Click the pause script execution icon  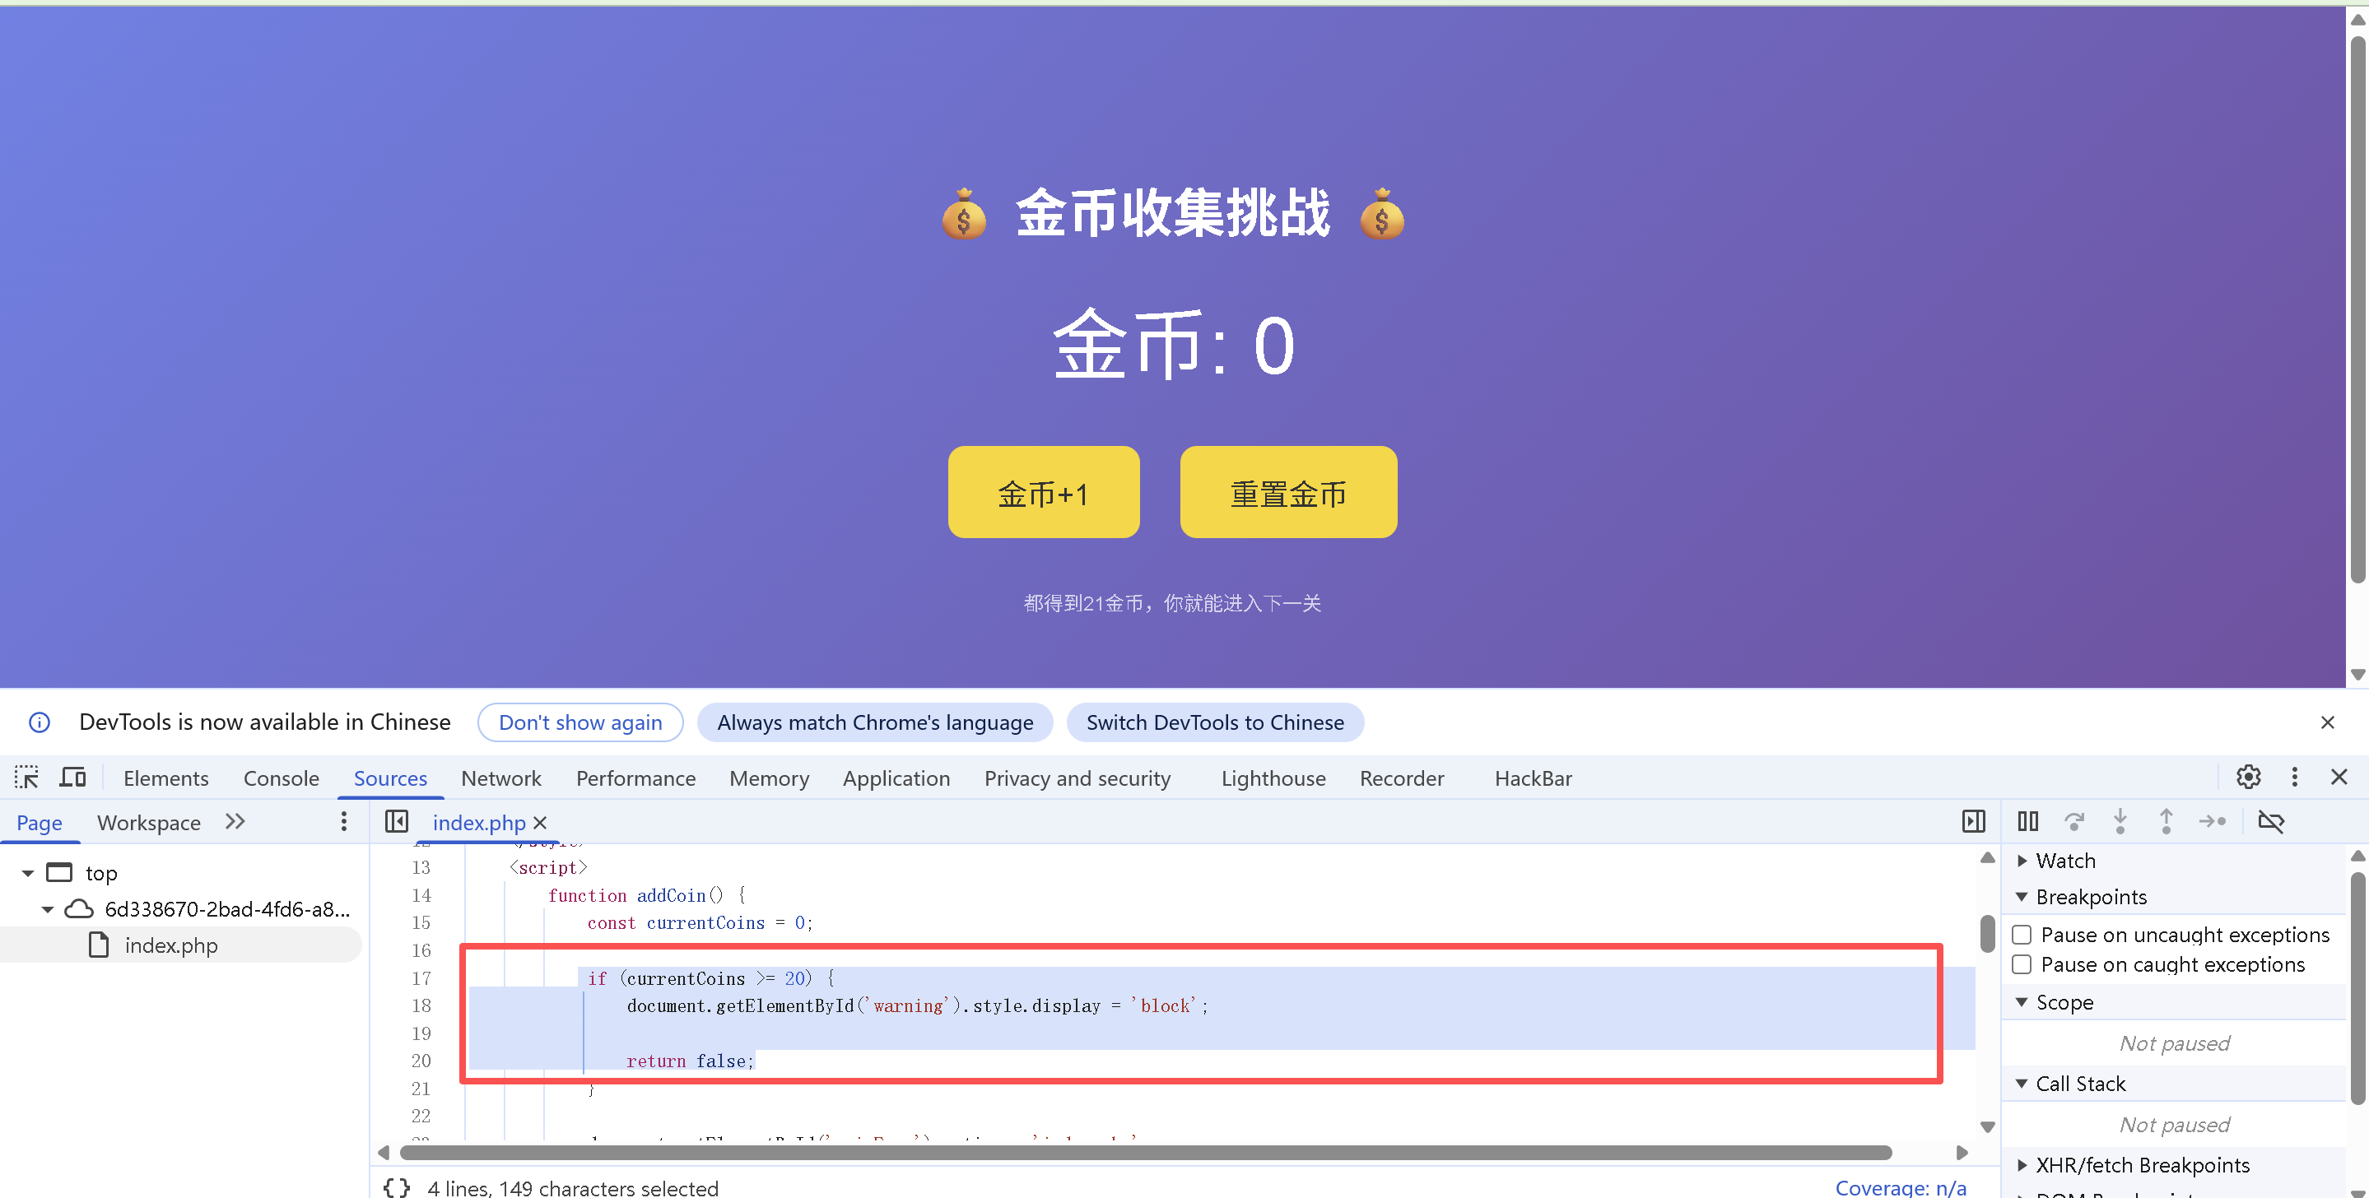pyautogui.click(x=2028, y=821)
